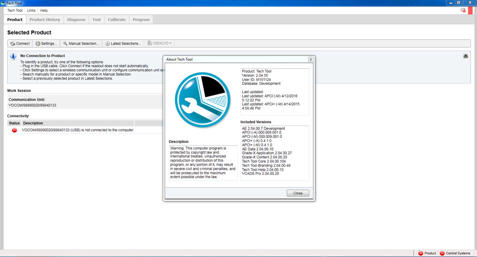Click the blue information icon
The image size is (477, 257).
click(13, 56)
